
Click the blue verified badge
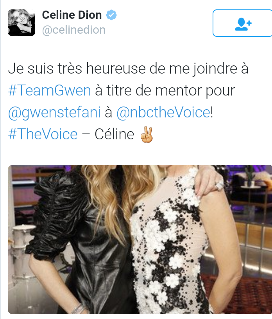tap(111, 15)
